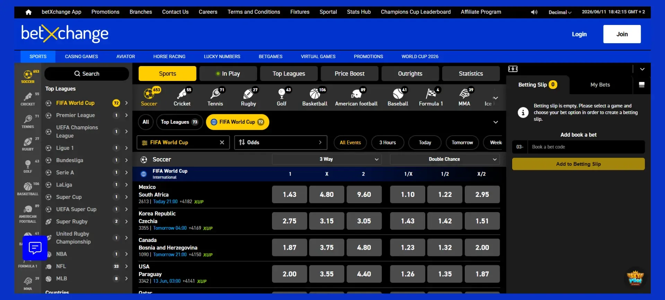The width and height of the screenshot is (665, 300).
Task: Click the Add to Betting Slip button
Action: [578, 164]
